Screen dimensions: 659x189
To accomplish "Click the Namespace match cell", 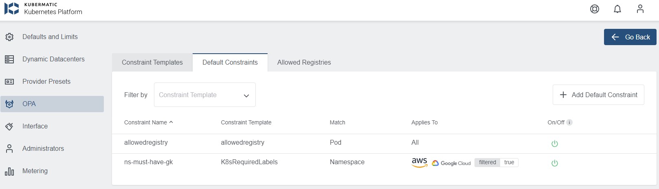I will point(347,162).
